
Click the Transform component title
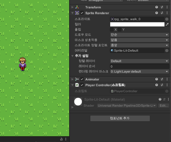coord(93,7)
